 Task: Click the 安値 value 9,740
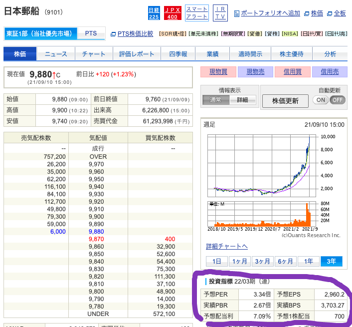click(60, 121)
